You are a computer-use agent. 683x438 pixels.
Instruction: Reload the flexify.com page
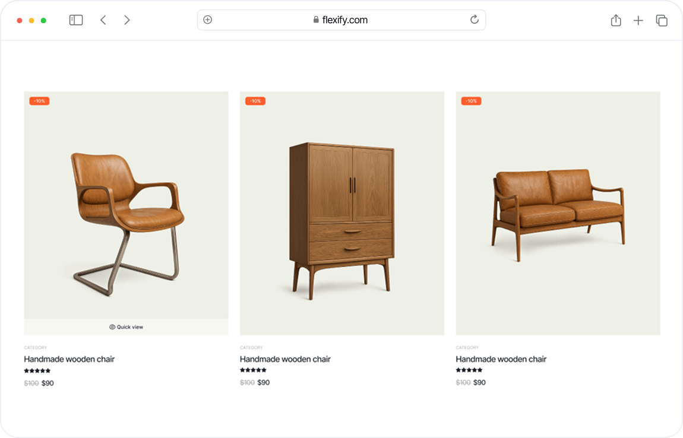coord(474,20)
